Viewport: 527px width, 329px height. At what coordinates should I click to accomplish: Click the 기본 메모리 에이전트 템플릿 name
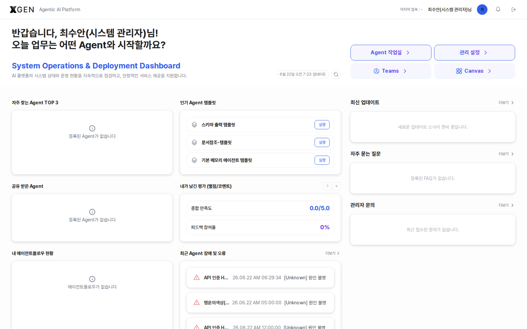pyautogui.click(x=227, y=160)
